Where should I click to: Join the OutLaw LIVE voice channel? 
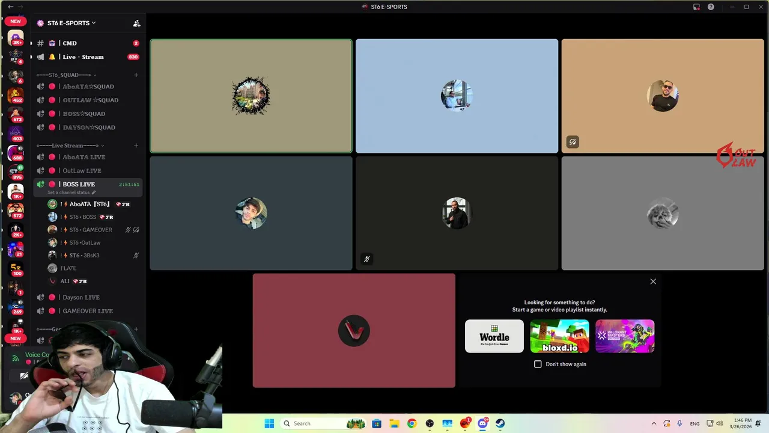[88, 171]
